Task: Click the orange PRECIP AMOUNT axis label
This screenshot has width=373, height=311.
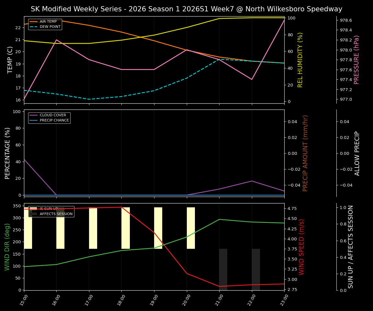Action: [304, 152]
